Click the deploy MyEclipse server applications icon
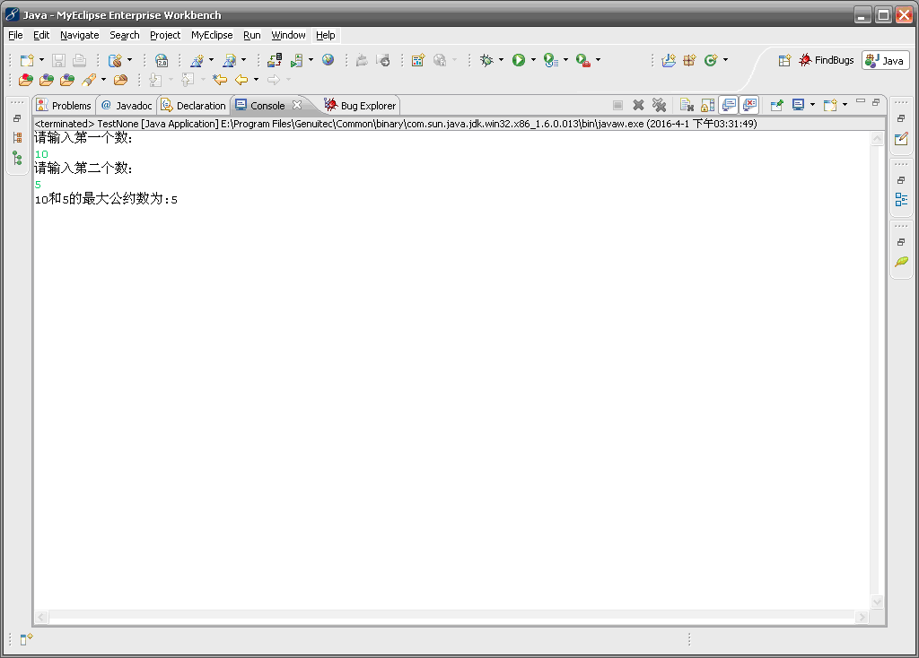Viewport: 919px width, 658px height. [275, 60]
